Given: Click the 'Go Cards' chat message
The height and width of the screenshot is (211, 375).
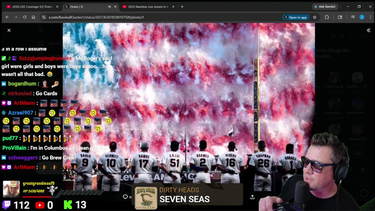Looking at the screenshot, I should (46, 93).
